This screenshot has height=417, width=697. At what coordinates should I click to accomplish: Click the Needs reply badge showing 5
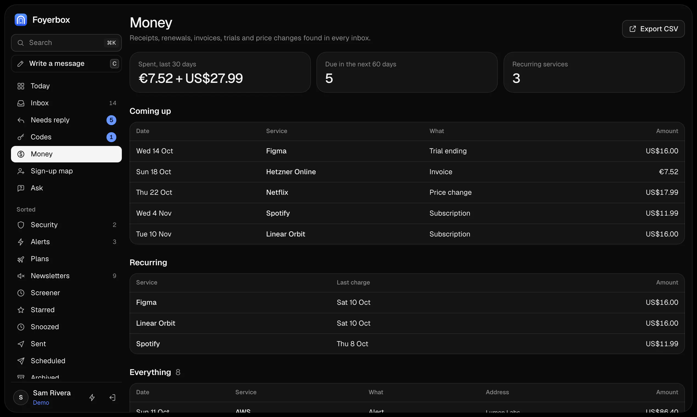(111, 120)
